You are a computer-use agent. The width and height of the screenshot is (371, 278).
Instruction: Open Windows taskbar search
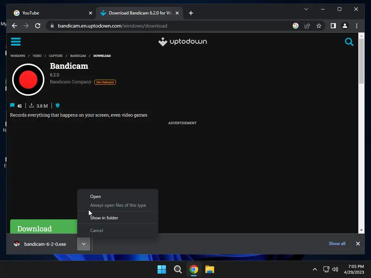point(178,269)
